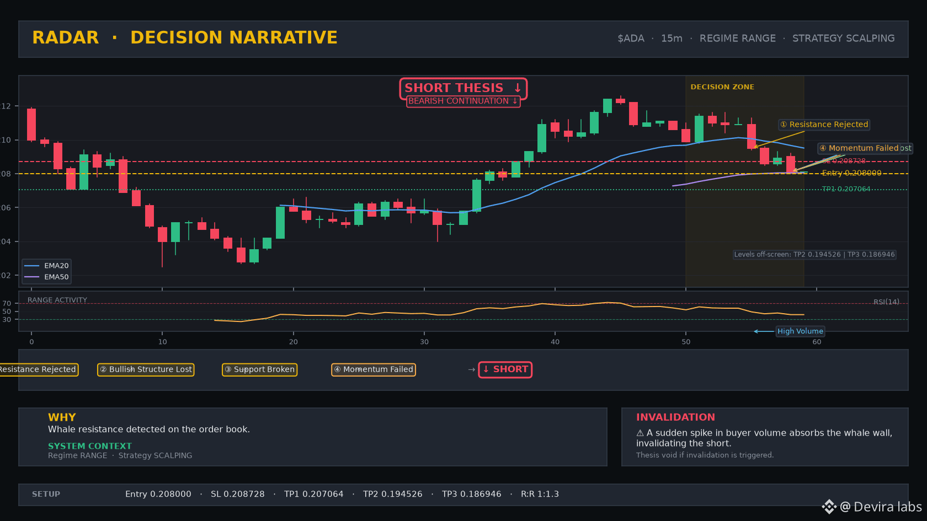
Task: Click the WHY heading
Action: [62, 417]
